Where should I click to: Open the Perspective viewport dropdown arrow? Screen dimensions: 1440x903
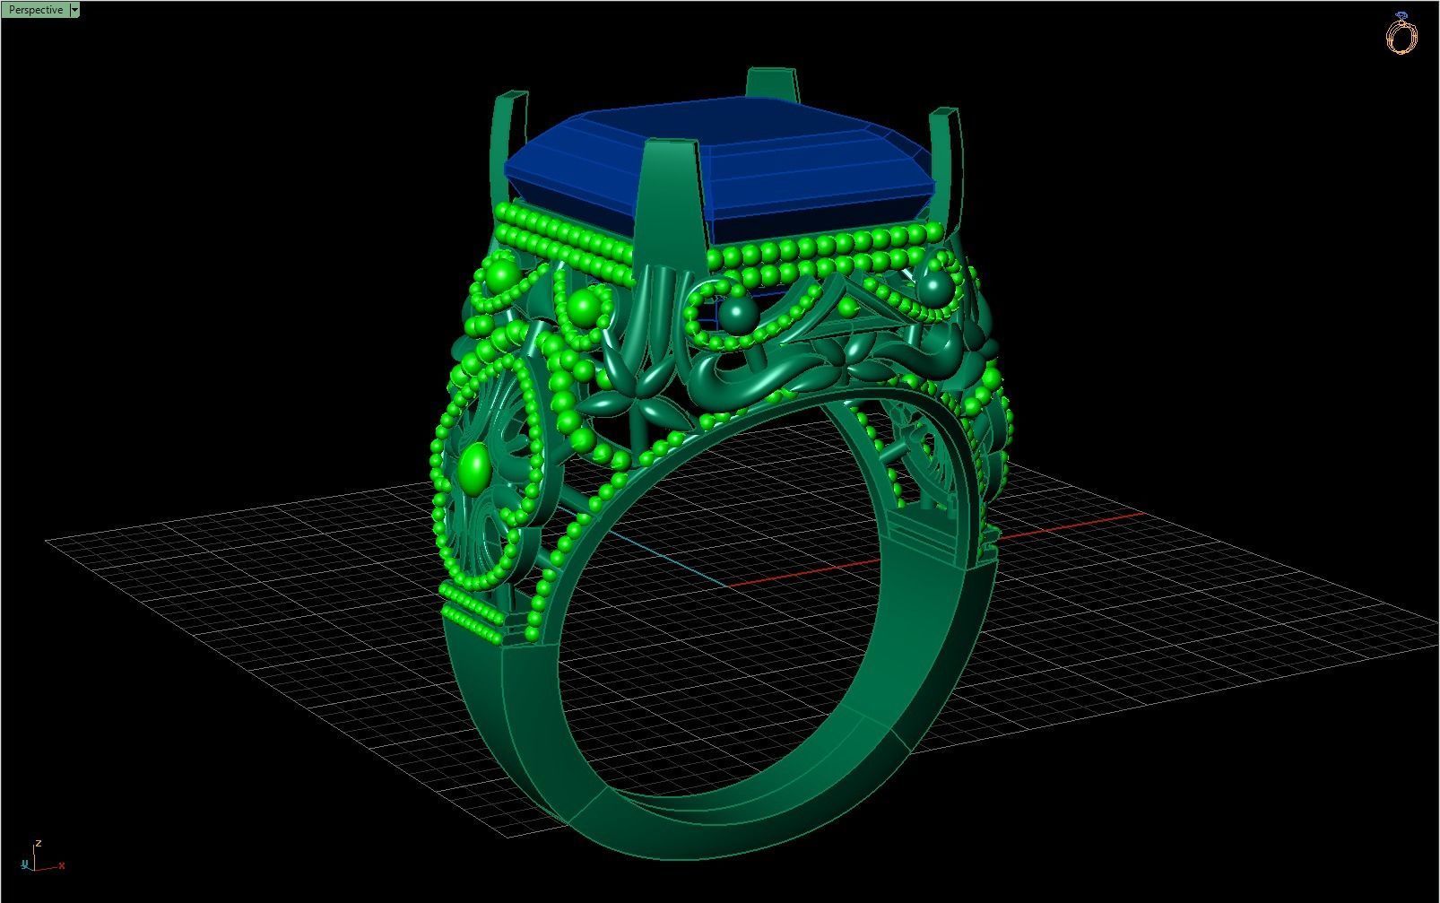coord(74,10)
